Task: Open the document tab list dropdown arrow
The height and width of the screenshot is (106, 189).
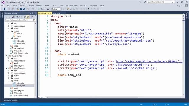Action: pyautogui.click(x=184, y=13)
